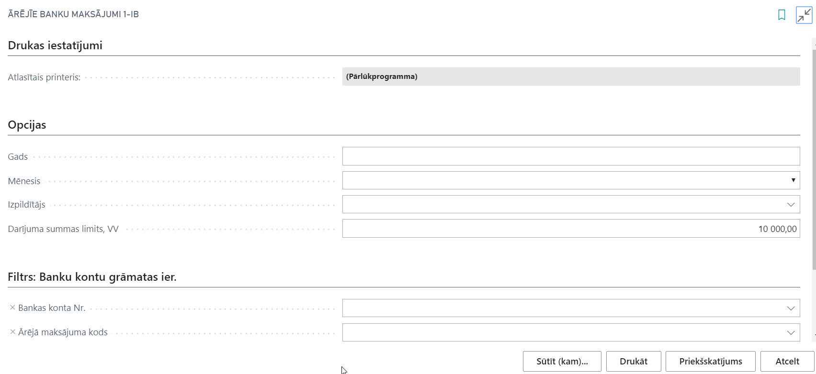816x374 pixels.
Task: Expand the Izpildītājs lookup chevron
Action: point(791,205)
